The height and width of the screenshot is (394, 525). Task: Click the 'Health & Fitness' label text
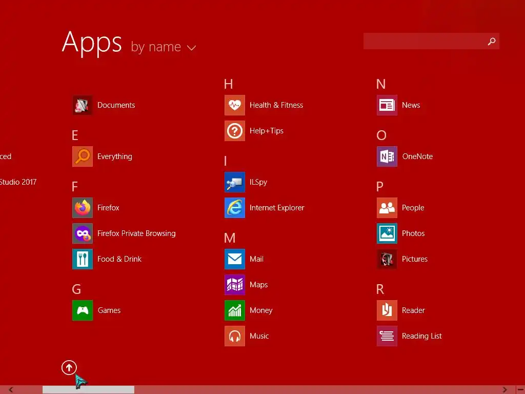(276, 105)
